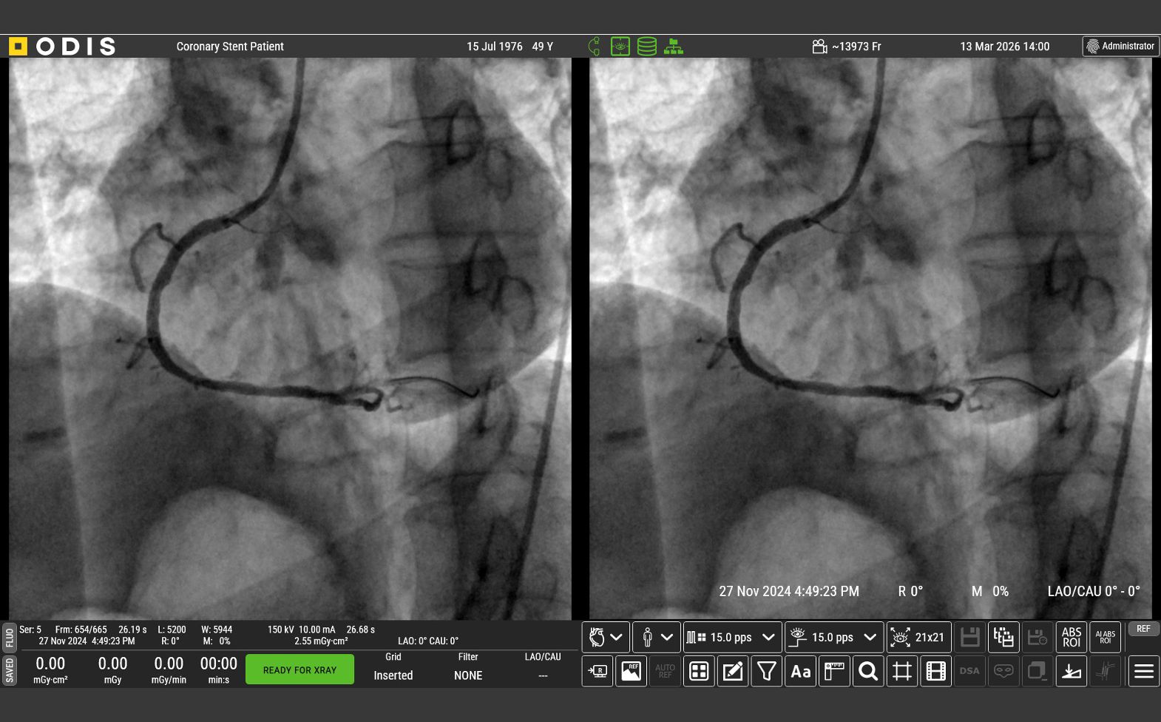Click the send to reference monitor icon
Viewport: 1161px width, 722px height.
coord(598,671)
